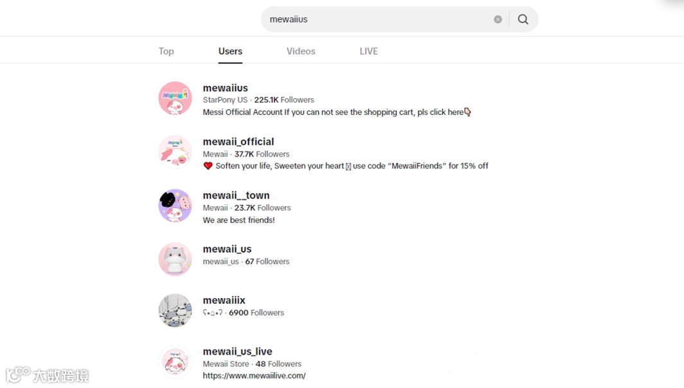Open the mewaii__town username link
The height and width of the screenshot is (388, 684).
[x=236, y=195]
